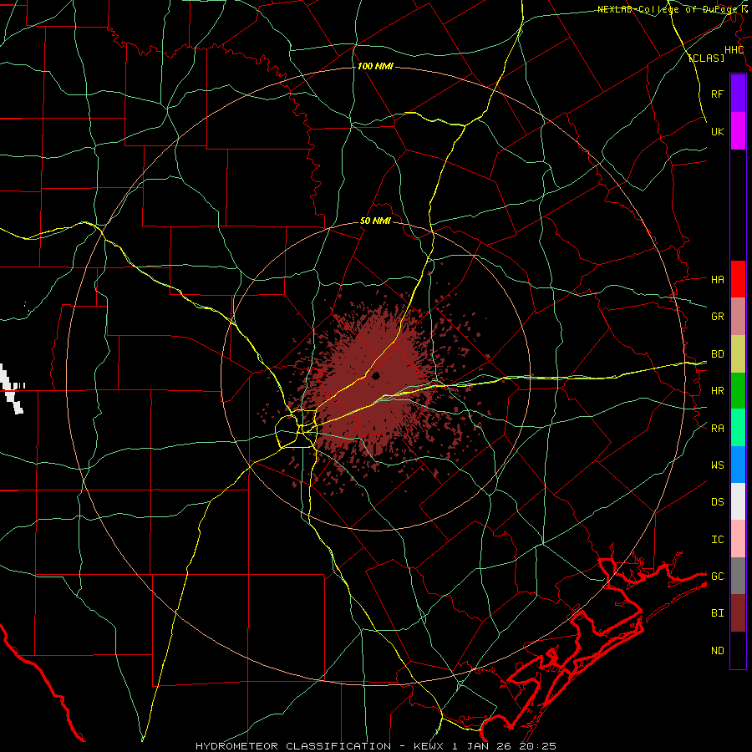
Task: Click the "GC" legend label
Action: click(x=717, y=576)
